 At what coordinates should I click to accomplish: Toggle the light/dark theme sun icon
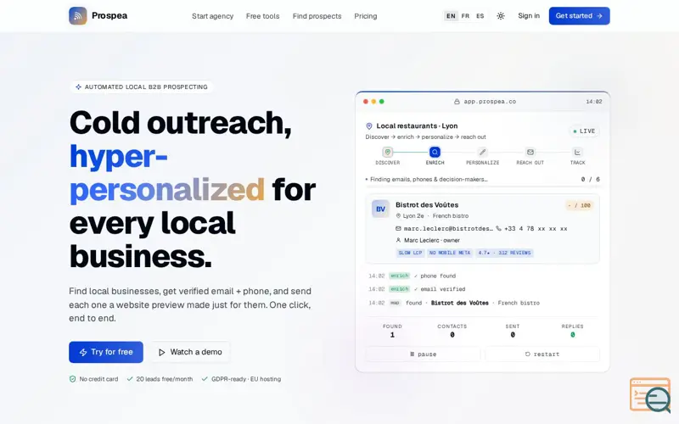click(x=501, y=16)
